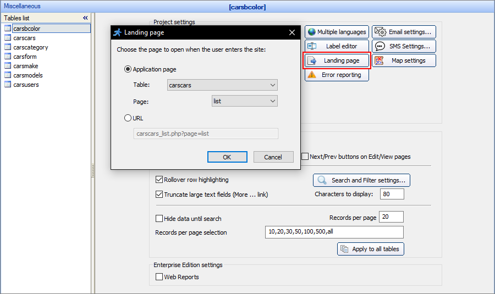Select carsmodels in Tables list
This screenshot has height=294, width=495.
pyautogui.click(x=28, y=75)
